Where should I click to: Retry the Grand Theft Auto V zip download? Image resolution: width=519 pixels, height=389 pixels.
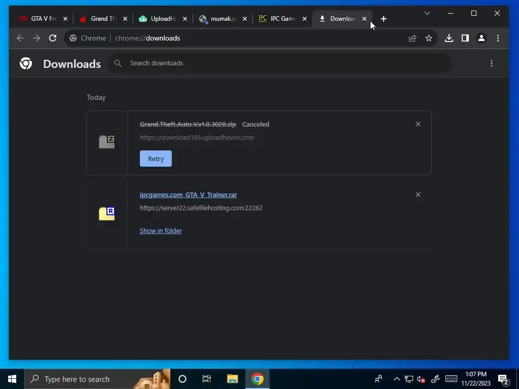click(x=156, y=159)
